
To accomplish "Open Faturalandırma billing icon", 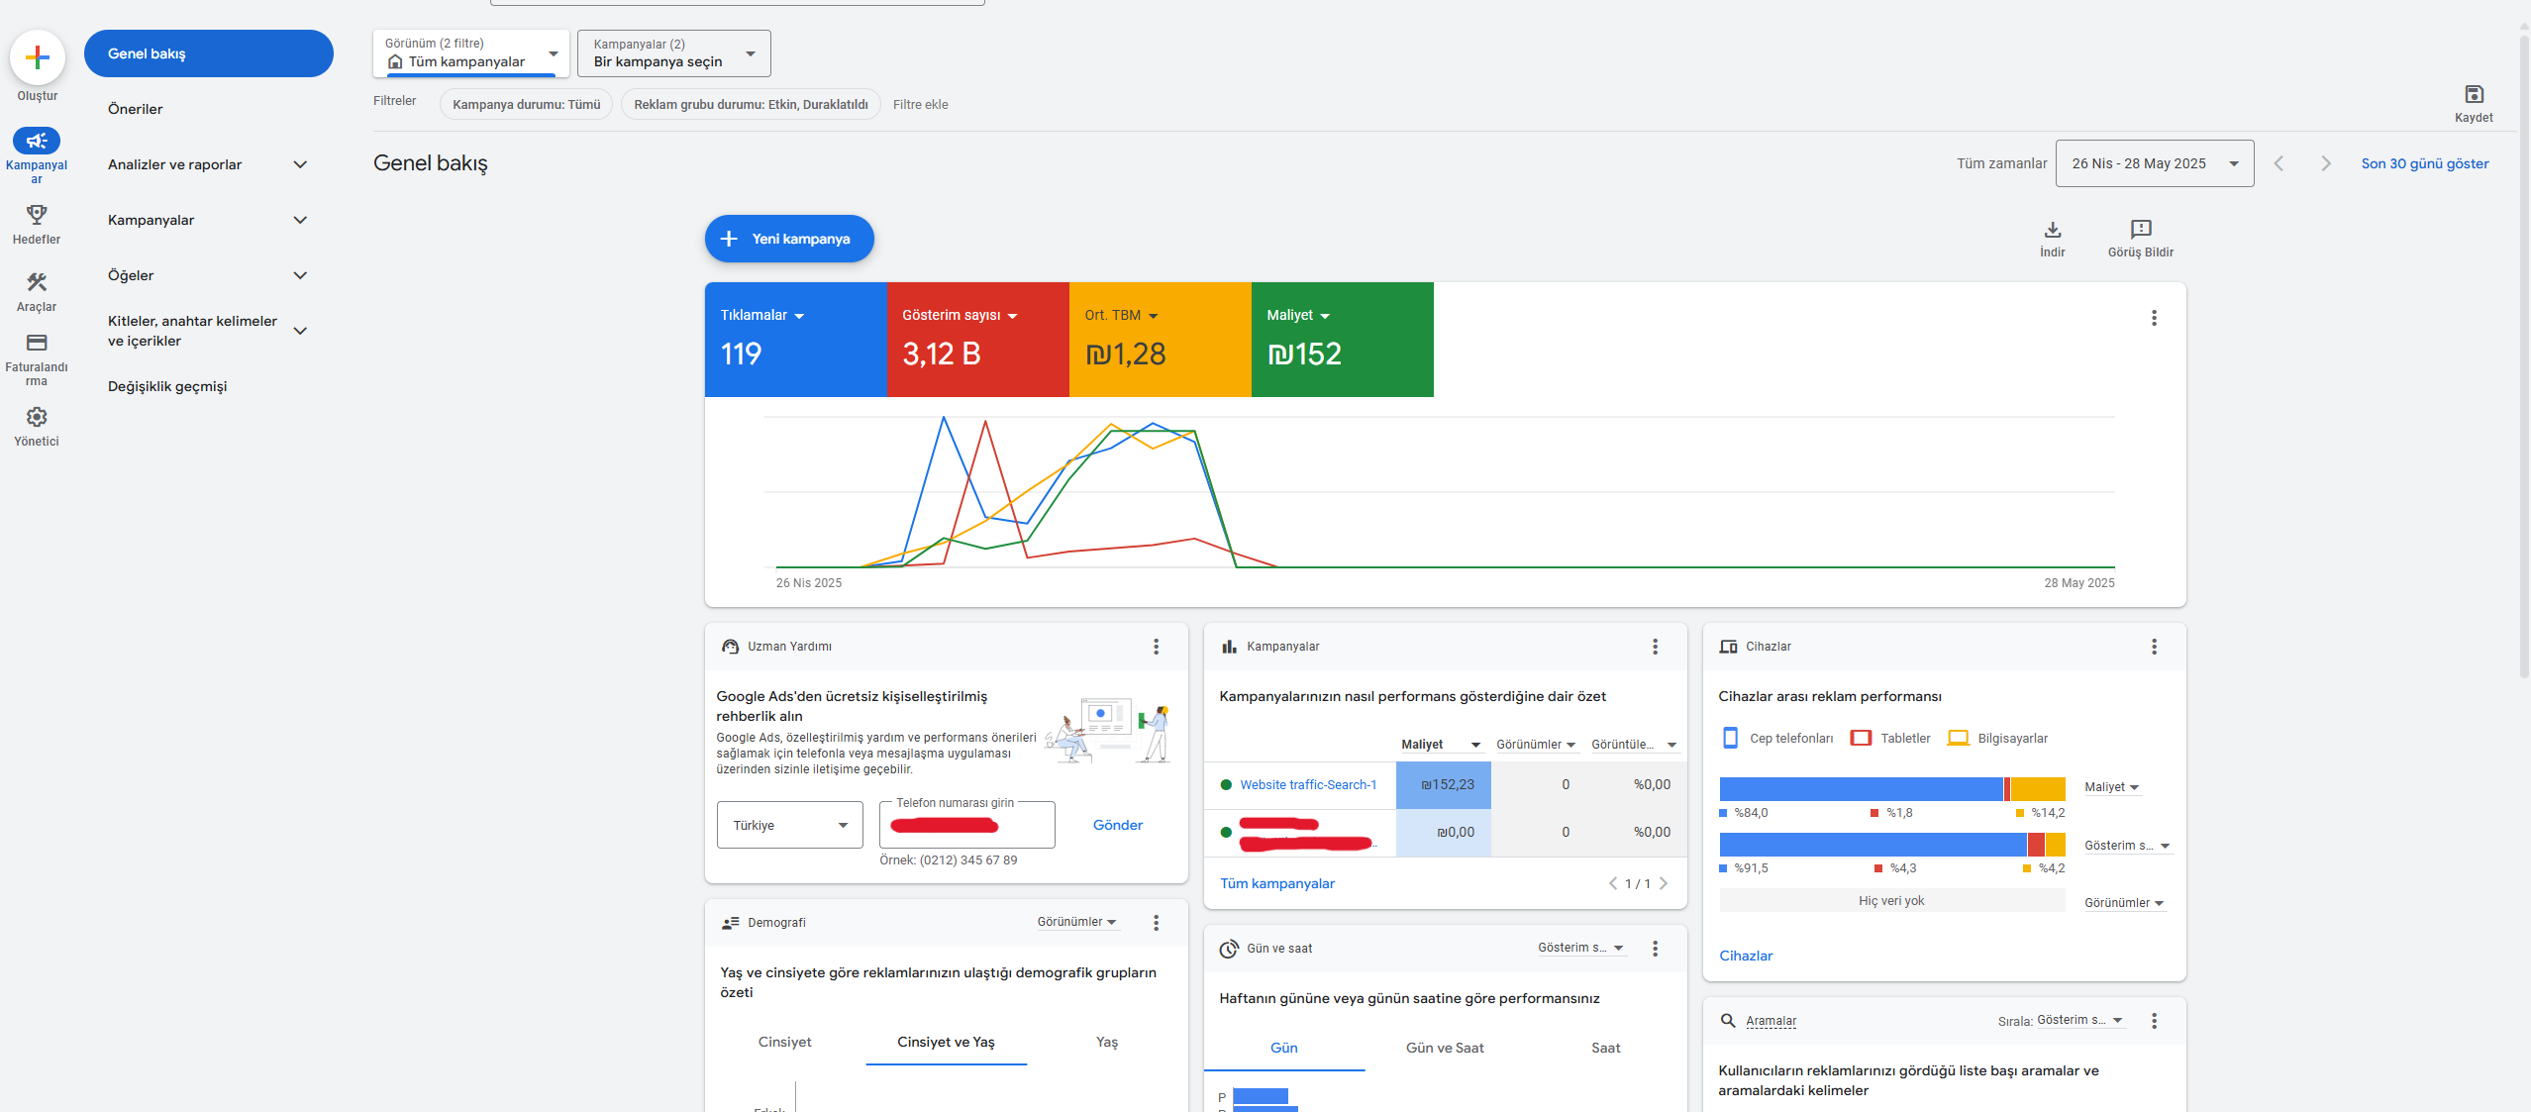I will point(37,343).
